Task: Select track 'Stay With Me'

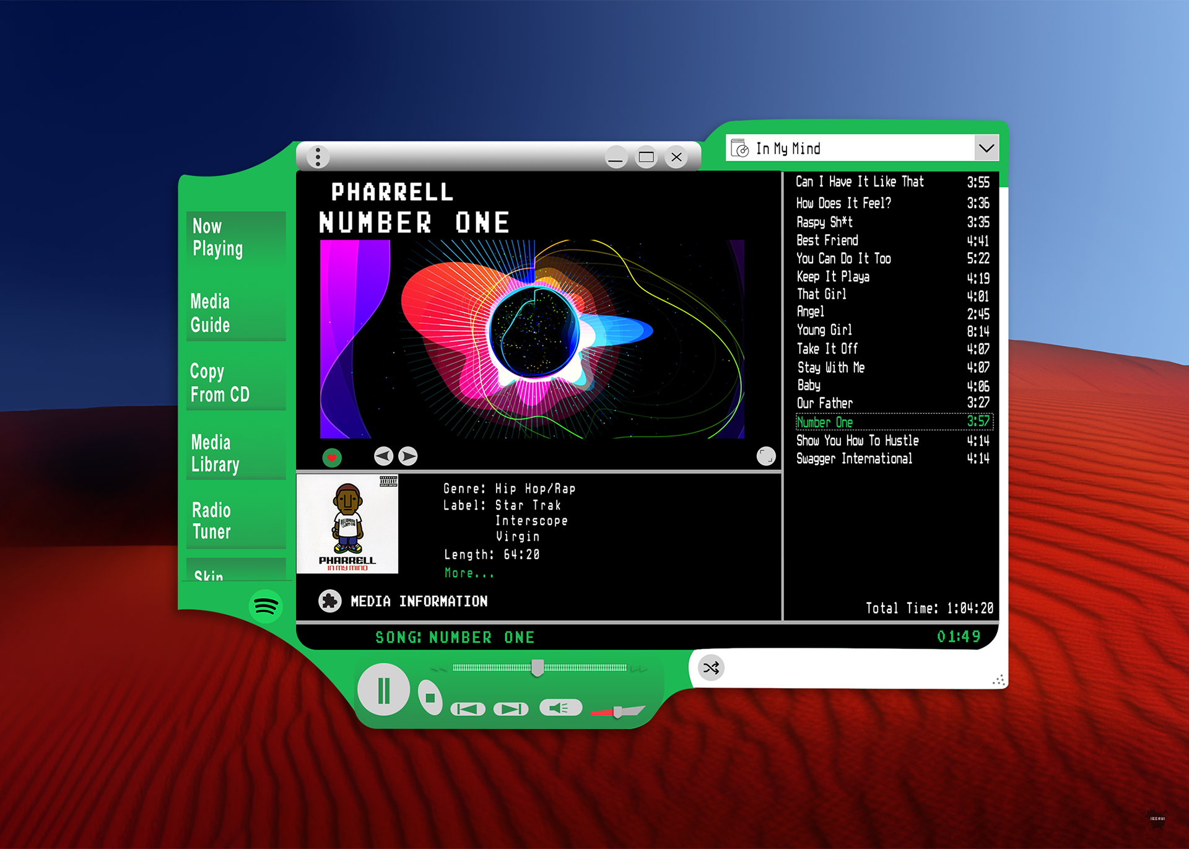Action: [x=892, y=367]
